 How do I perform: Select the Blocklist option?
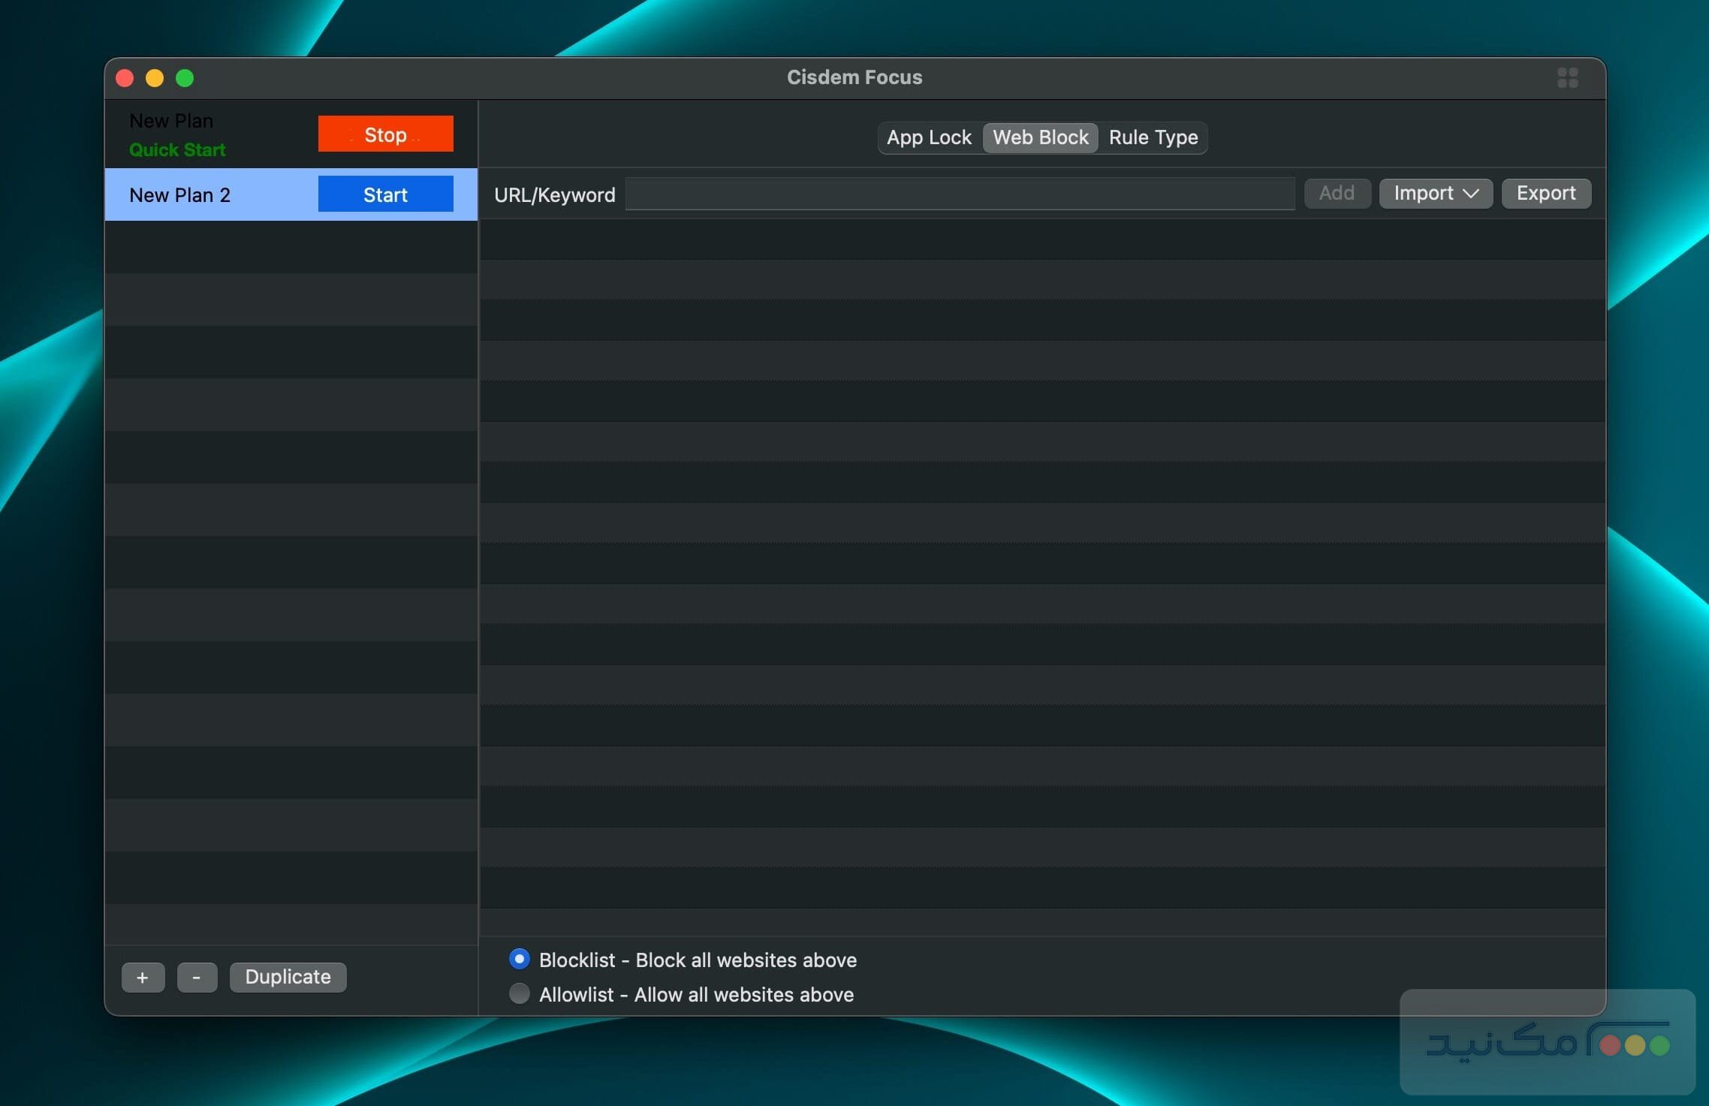pos(519,959)
